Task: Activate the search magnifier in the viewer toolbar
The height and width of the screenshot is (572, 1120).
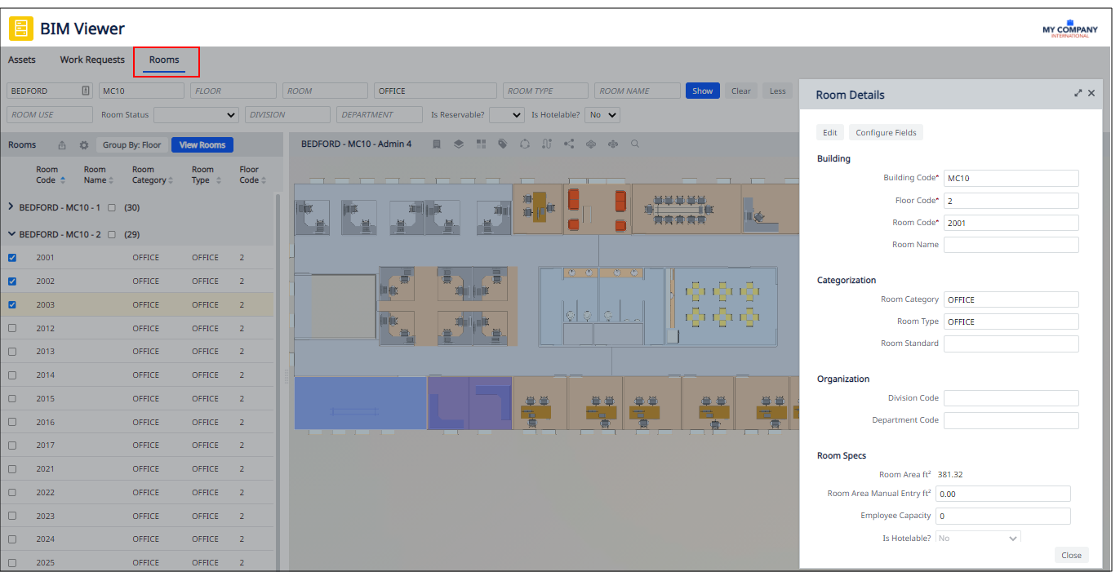Action: pos(635,144)
